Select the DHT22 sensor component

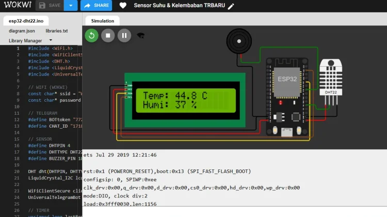coord(331,77)
